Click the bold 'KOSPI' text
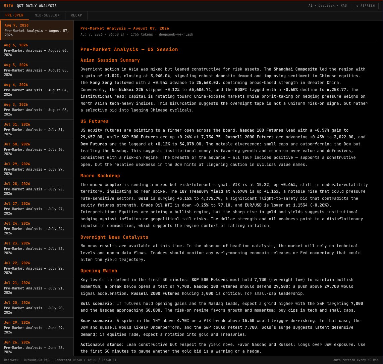Screen dimensions: 383x364 (241, 90)
